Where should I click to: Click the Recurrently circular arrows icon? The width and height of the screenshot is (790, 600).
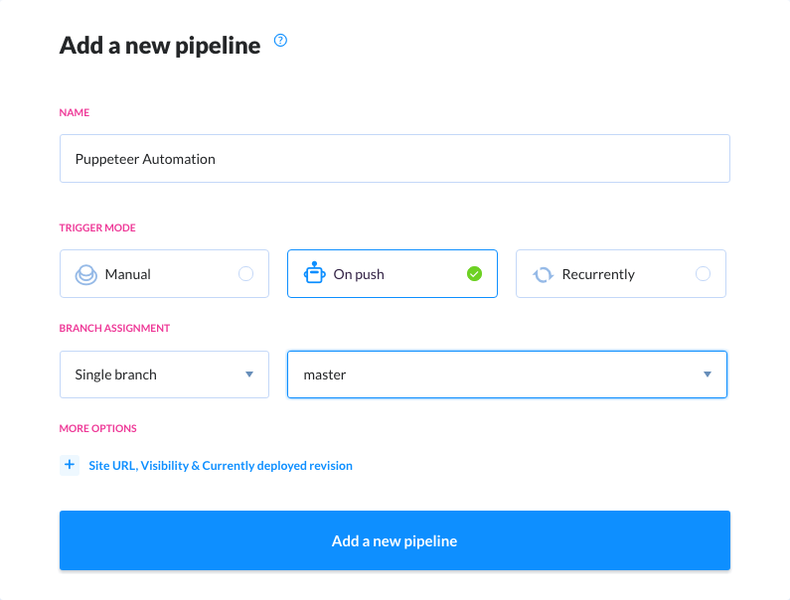pos(544,274)
